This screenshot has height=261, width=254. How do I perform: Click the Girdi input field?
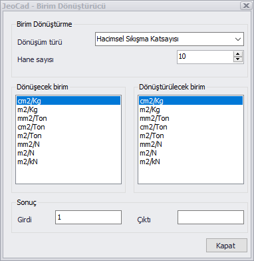coord(88,217)
